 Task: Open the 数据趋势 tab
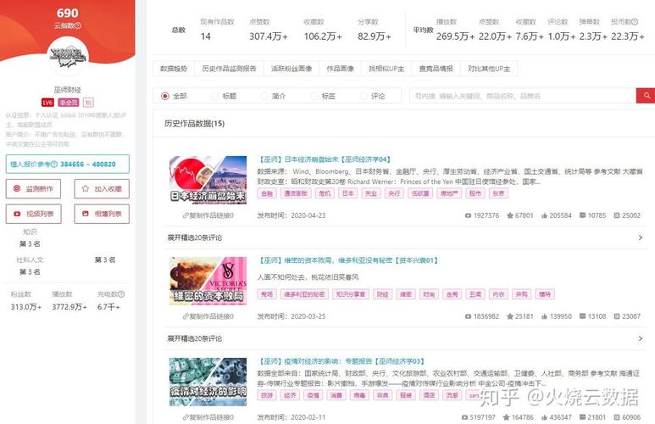pos(174,69)
